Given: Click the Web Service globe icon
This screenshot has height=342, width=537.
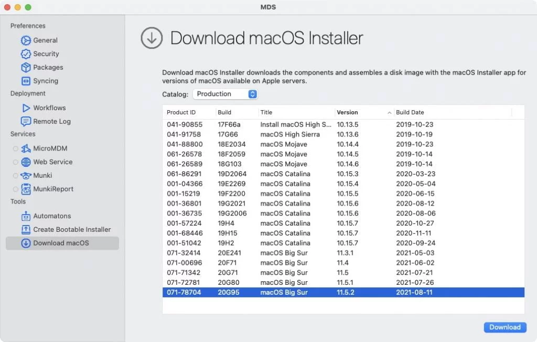Looking at the screenshot, I should [26, 162].
